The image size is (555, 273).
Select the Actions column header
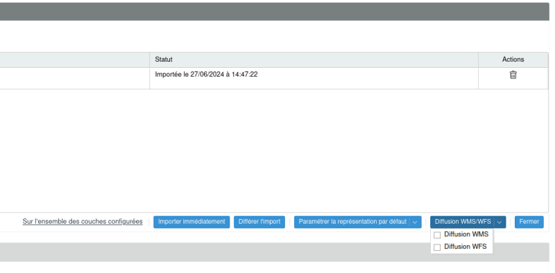click(x=513, y=60)
